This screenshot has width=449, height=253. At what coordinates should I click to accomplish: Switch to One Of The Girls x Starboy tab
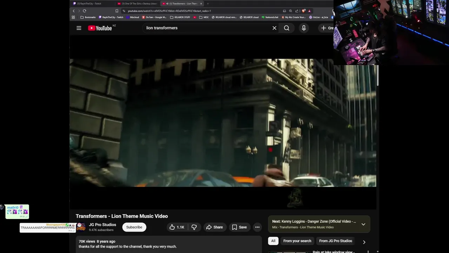(137, 4)
